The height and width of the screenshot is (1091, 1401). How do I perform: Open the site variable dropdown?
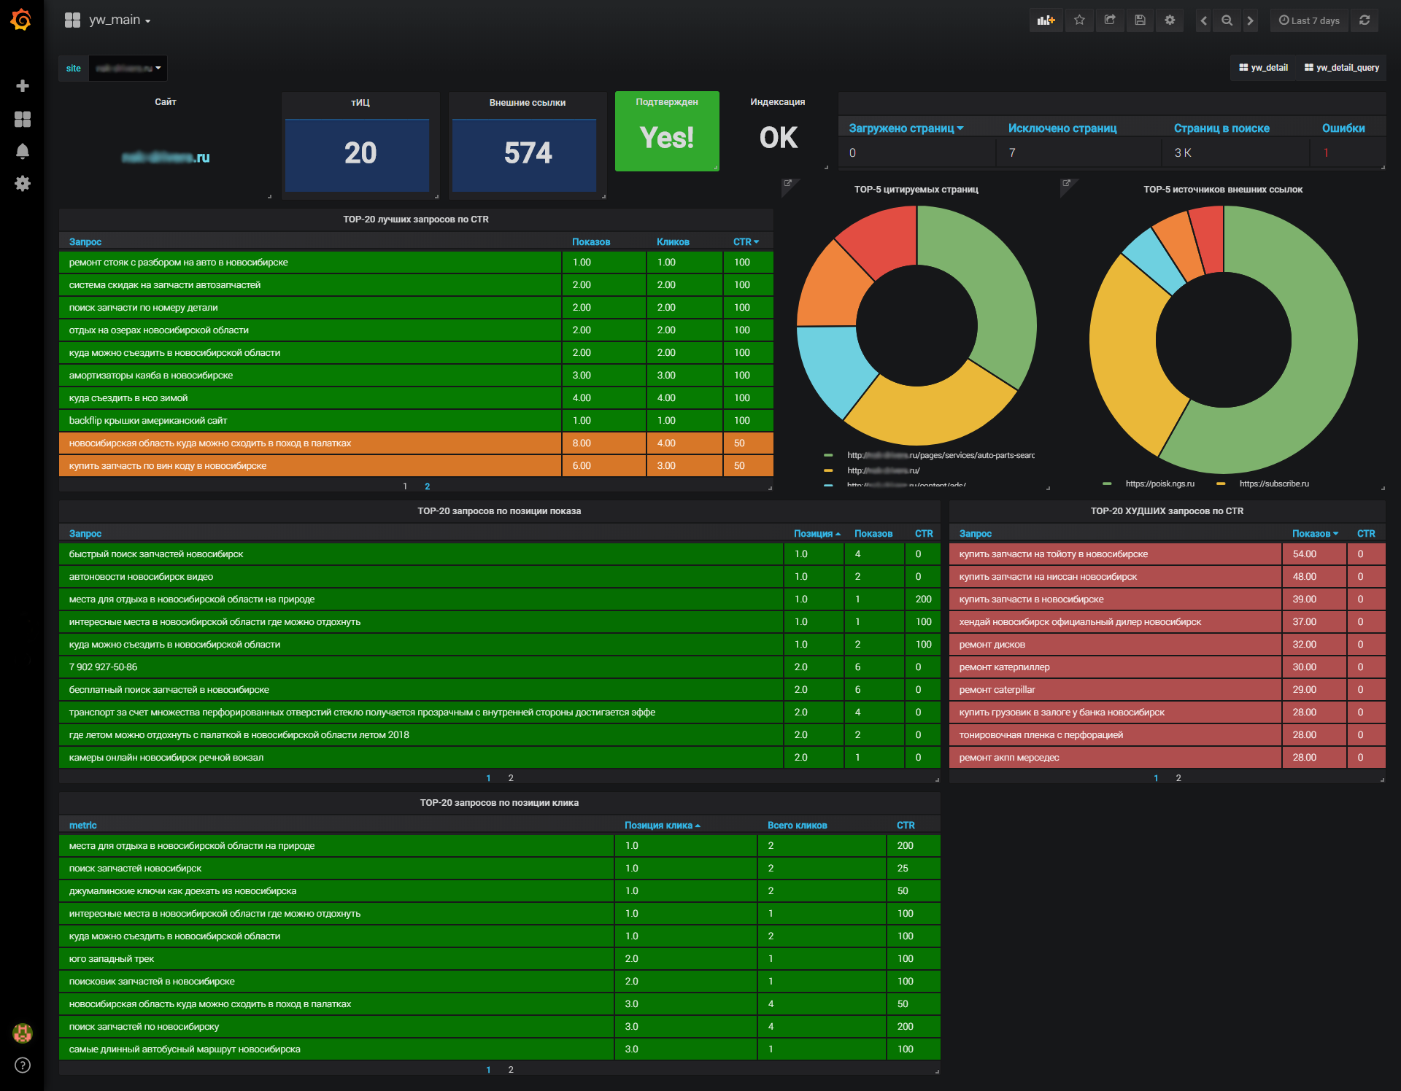pos(128,68)
